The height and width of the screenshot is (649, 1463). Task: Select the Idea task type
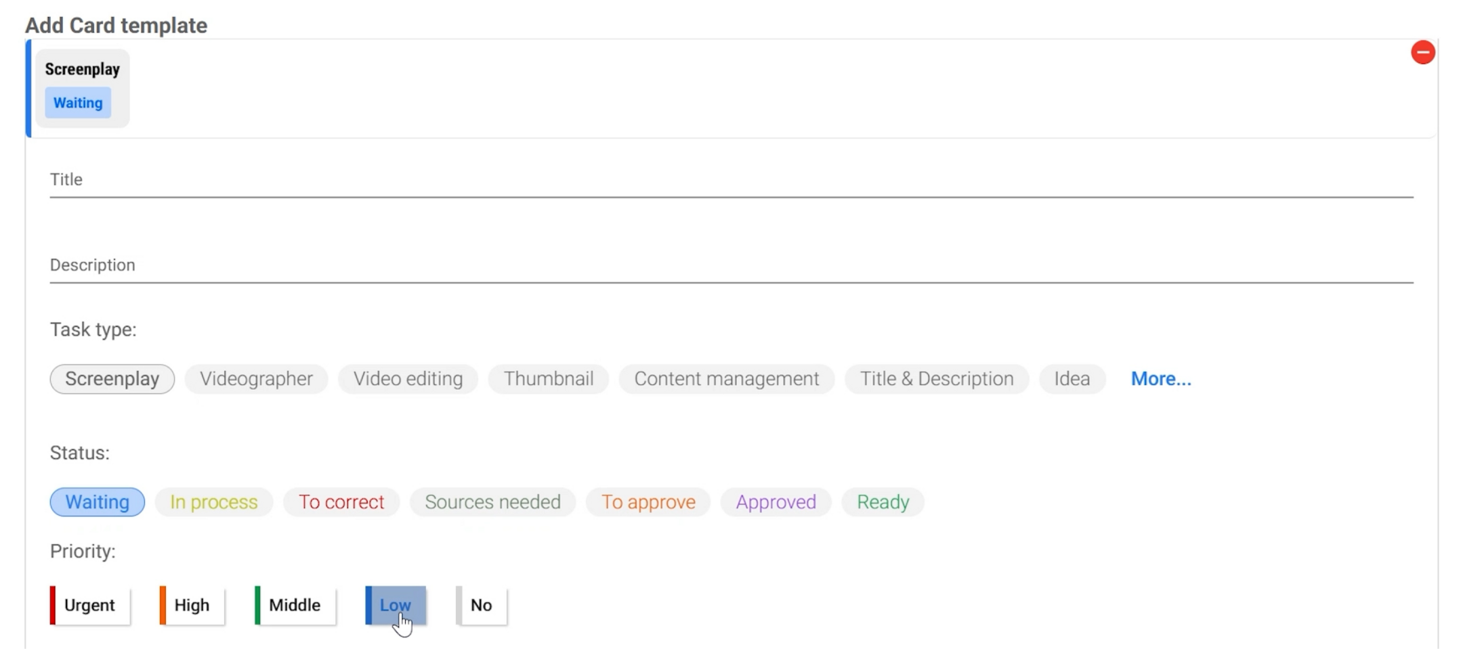[x=1072, y=379]
